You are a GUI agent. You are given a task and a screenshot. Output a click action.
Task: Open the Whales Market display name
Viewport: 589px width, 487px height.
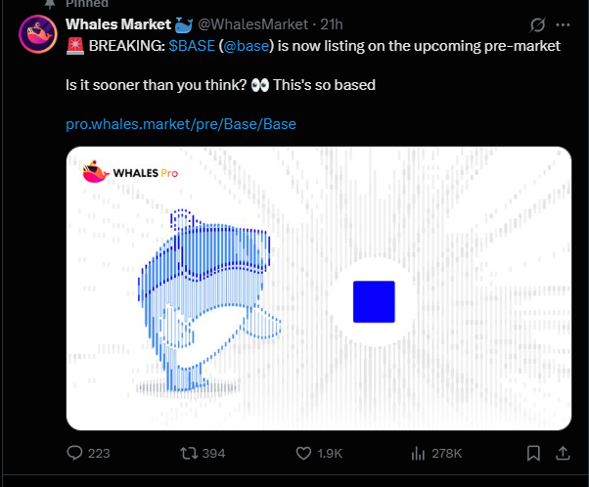click(119, 24)
